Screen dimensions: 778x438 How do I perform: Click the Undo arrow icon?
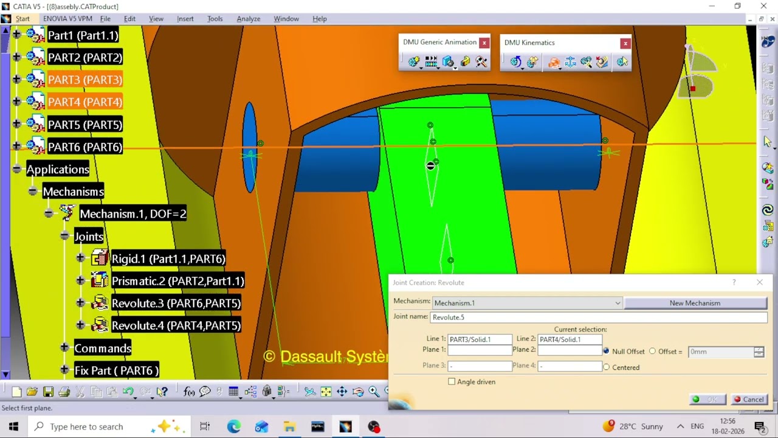[x=128, y=392]
